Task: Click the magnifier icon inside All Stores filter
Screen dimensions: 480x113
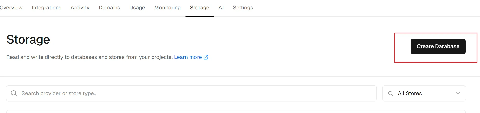Action: pyautogui.click(x=390, y=93)
